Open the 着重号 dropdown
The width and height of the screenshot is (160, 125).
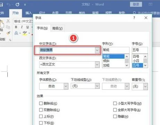coord(145,86)
